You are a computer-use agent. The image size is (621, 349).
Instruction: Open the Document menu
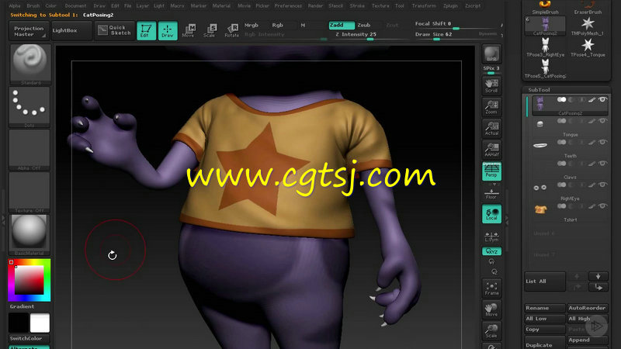(75, 5)
